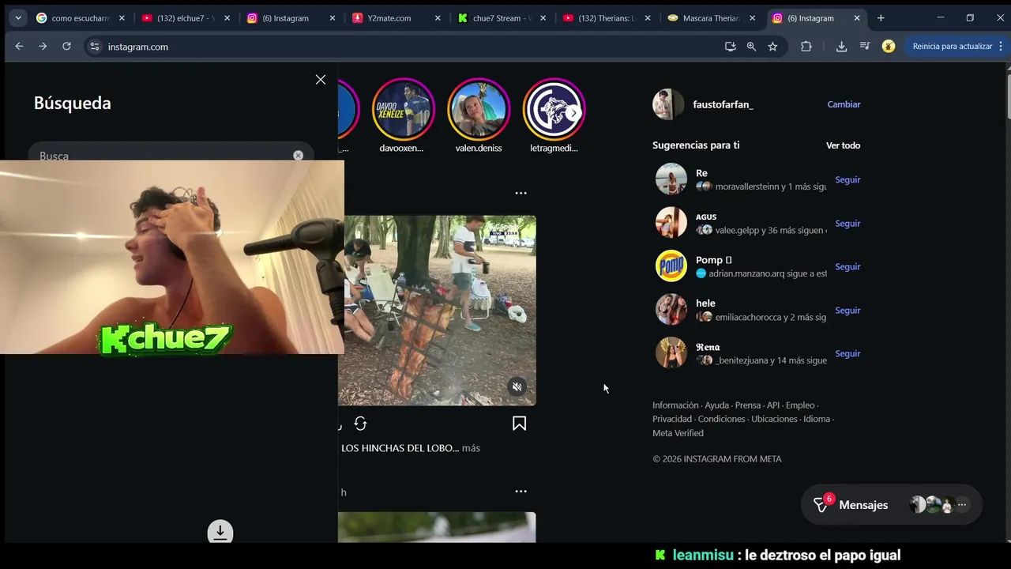Open Ayuda footer link
The width and height of the screenshot is (1011, 569).
coord(716,405)
